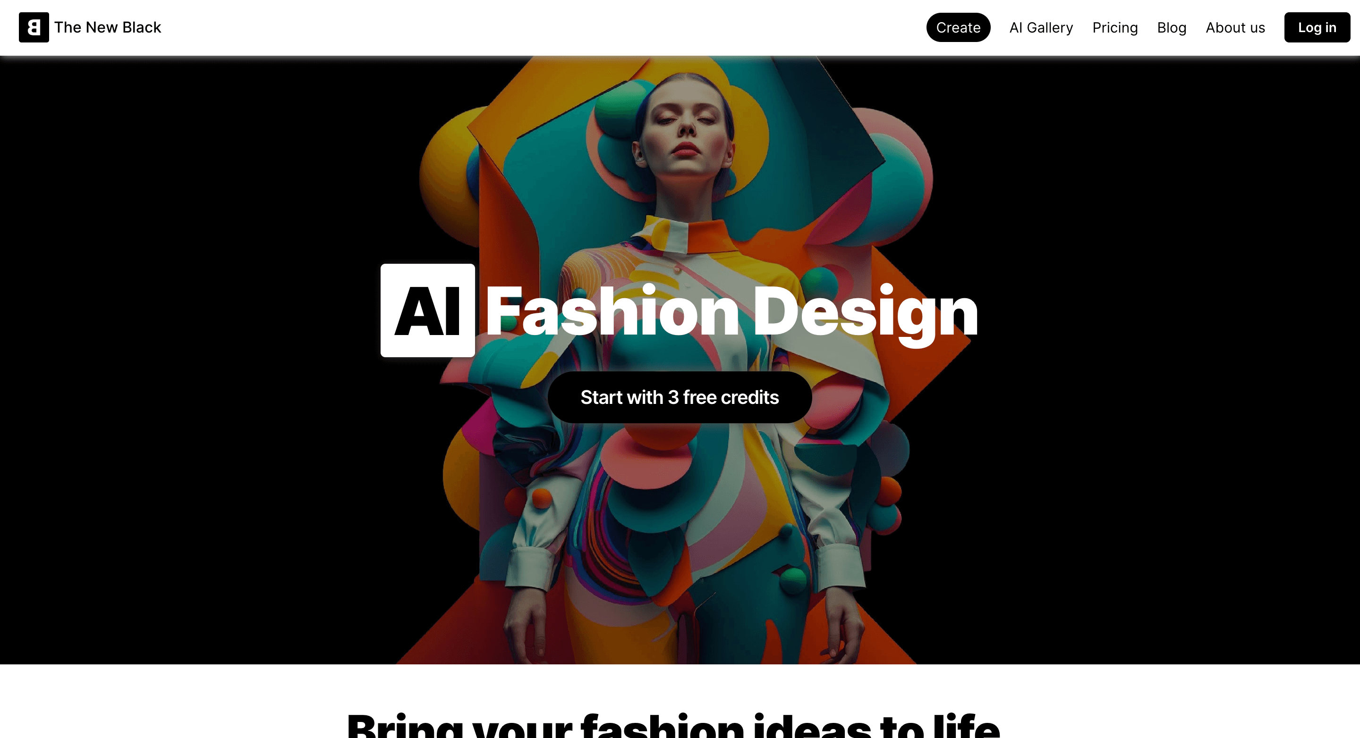Click The New Black logo icon

pyautogui.click(x=34, y=27)
